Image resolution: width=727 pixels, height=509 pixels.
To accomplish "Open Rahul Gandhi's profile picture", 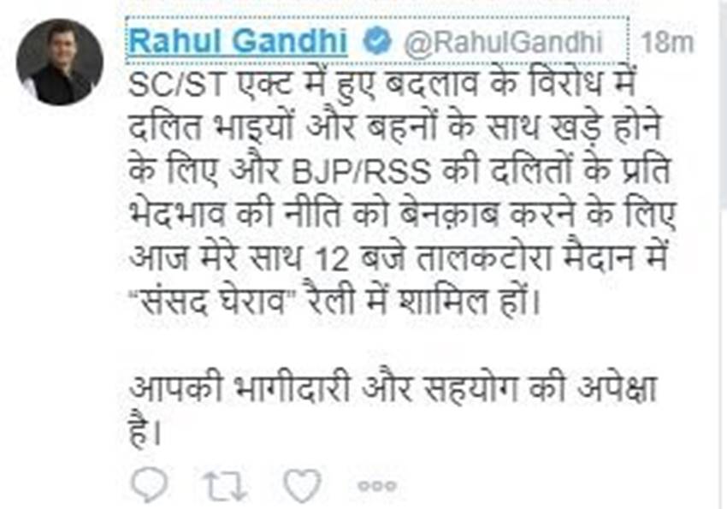I will pos(60,62).
